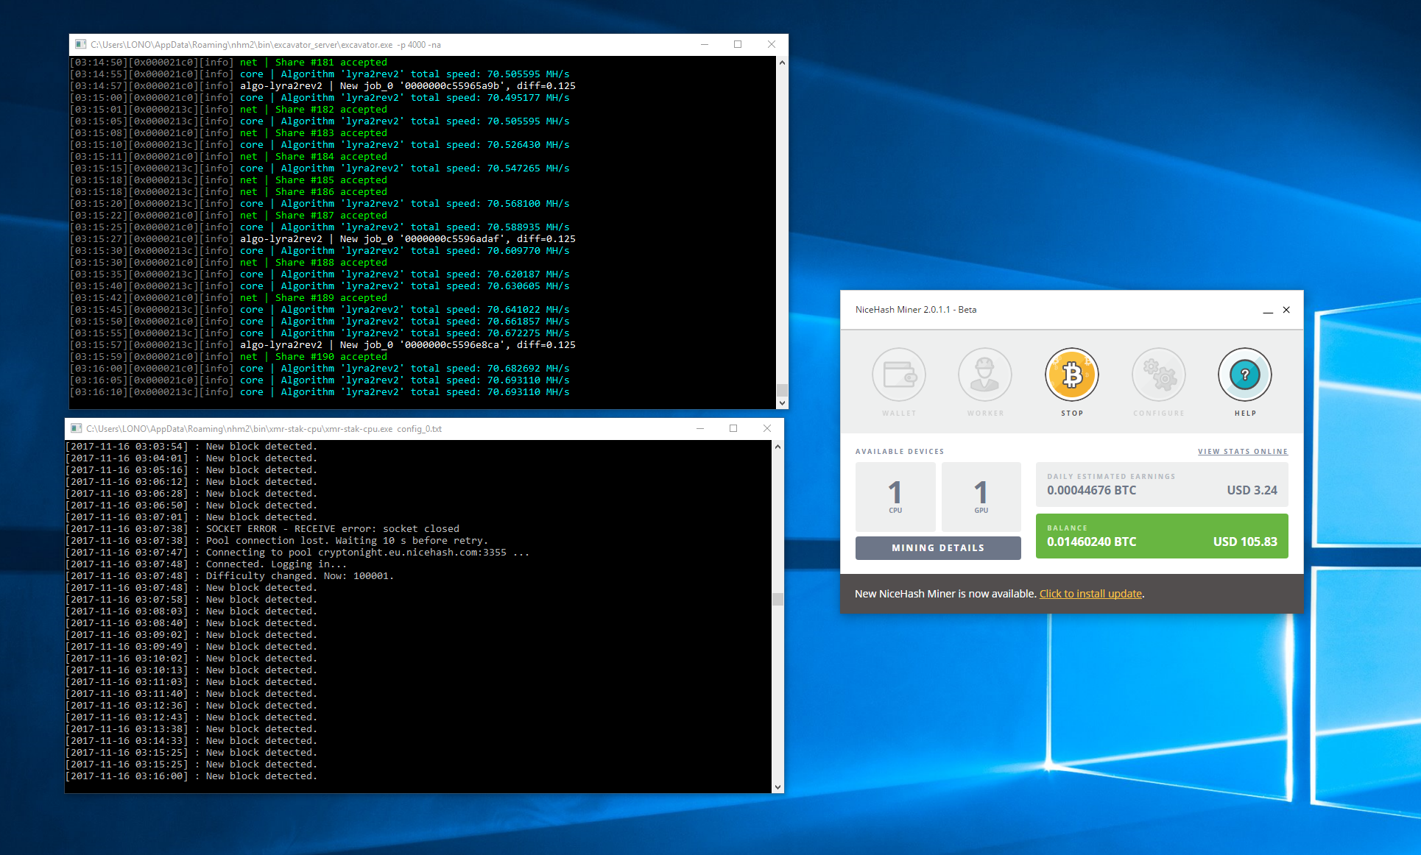The height and width of the screenshot is (855, 1421).
Task: Click the xmr-stak-cpu.exe window title text
Action: tap(264, 429)
